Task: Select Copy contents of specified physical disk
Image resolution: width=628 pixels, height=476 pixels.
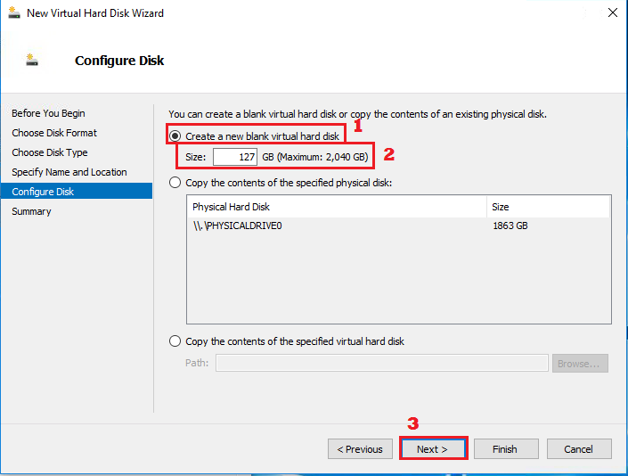Action: [x=175, y=183]
